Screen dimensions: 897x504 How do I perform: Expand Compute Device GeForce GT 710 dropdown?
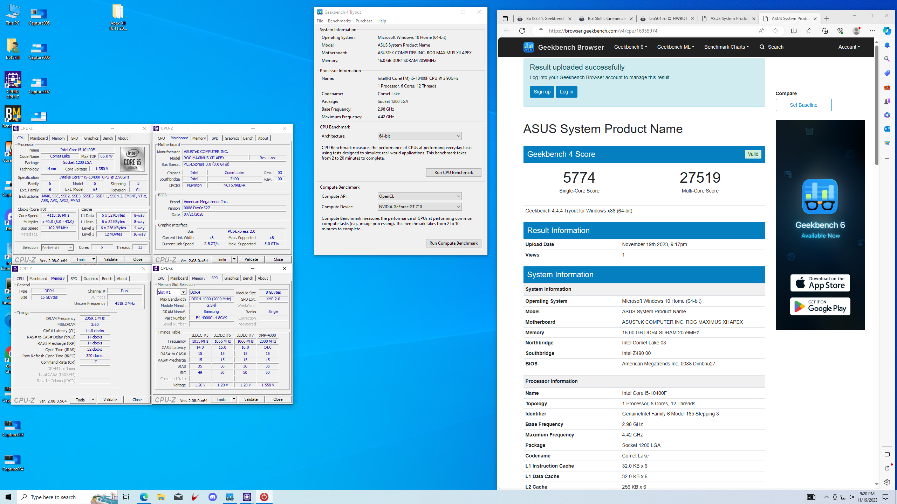(x=419, y=207)
